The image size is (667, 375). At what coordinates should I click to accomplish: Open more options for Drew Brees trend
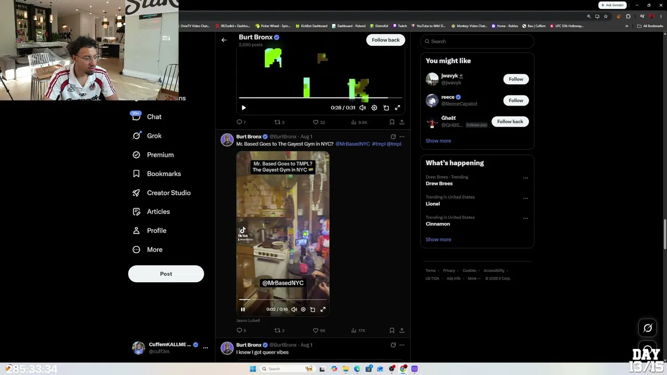coord(525,178)
